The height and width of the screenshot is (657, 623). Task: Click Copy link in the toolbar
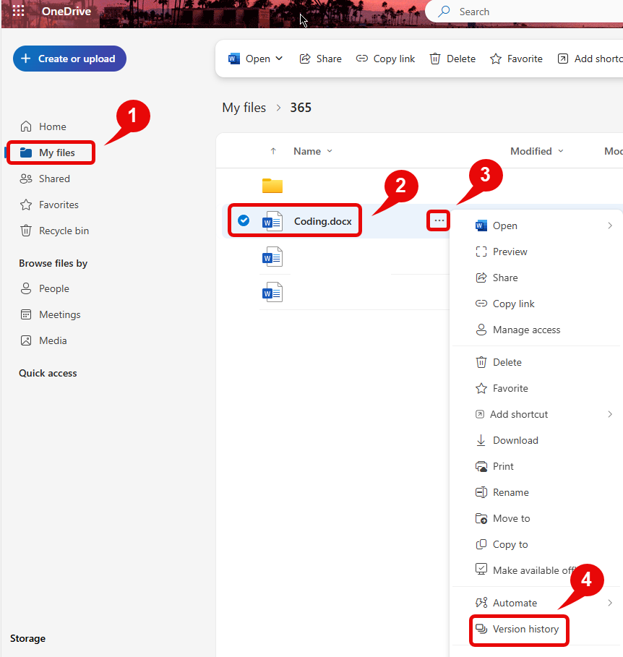(x=385, y=59)
